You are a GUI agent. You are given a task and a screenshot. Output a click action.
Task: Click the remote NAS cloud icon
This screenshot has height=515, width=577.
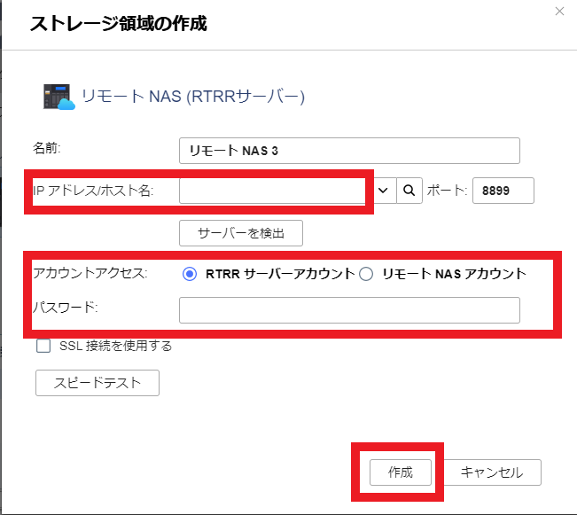[58, 97]
